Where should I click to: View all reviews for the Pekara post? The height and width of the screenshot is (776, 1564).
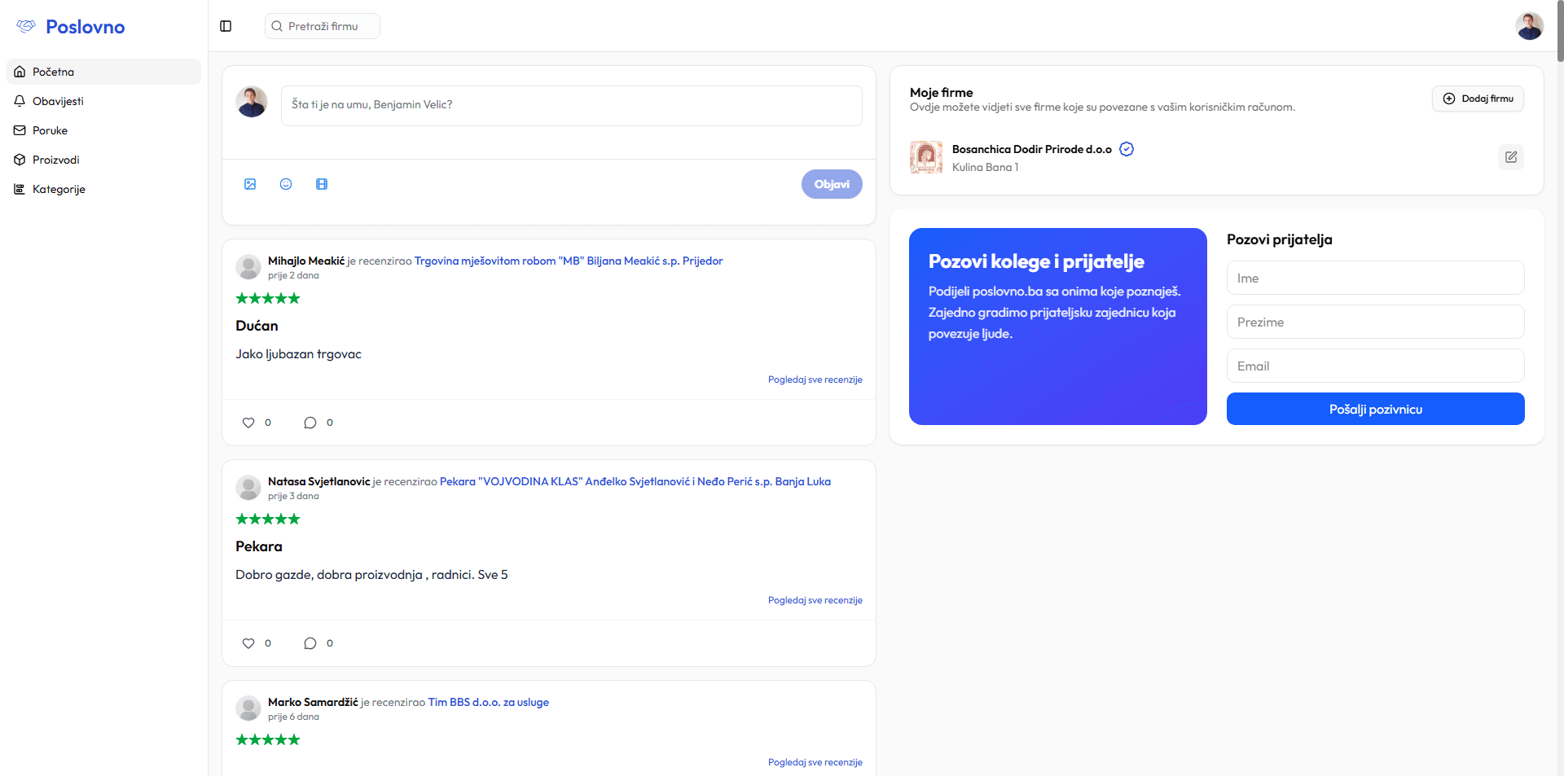[815, 600]
